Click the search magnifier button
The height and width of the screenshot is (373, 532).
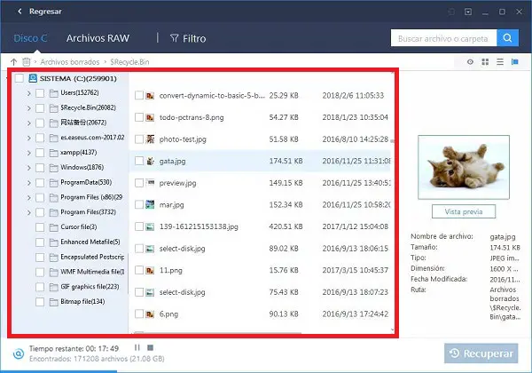(507, 37)
